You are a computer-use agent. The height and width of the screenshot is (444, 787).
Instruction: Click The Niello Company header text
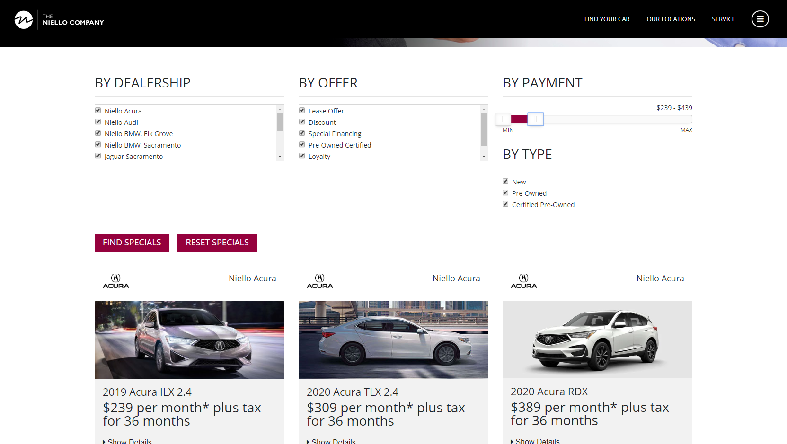(x=73, y=19)
